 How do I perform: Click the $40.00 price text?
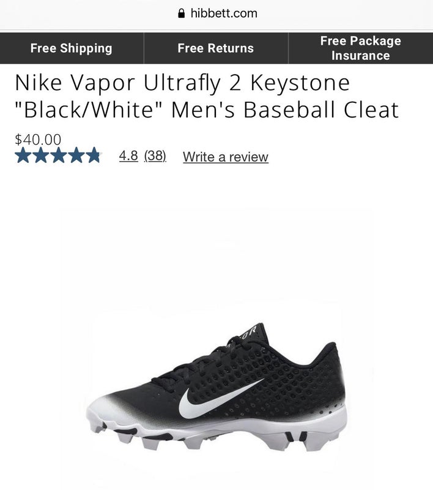tap(38, 139)
